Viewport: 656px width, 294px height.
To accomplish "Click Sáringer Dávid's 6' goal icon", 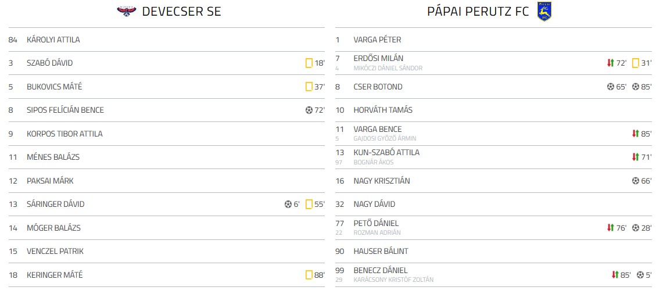I will click(x=288, y=205).
